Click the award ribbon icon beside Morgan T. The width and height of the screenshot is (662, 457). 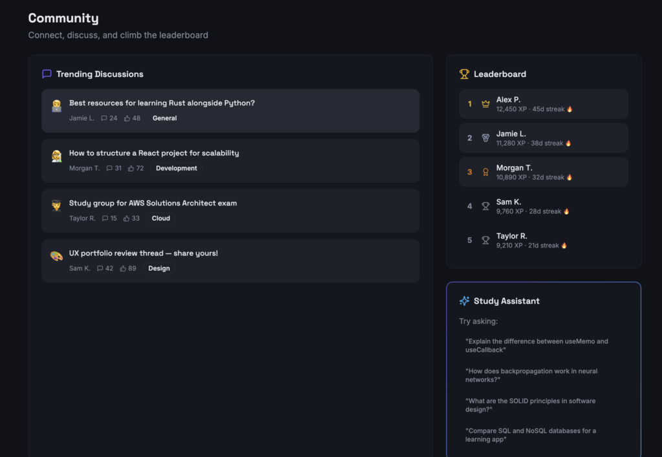click(x=486, y=172)
